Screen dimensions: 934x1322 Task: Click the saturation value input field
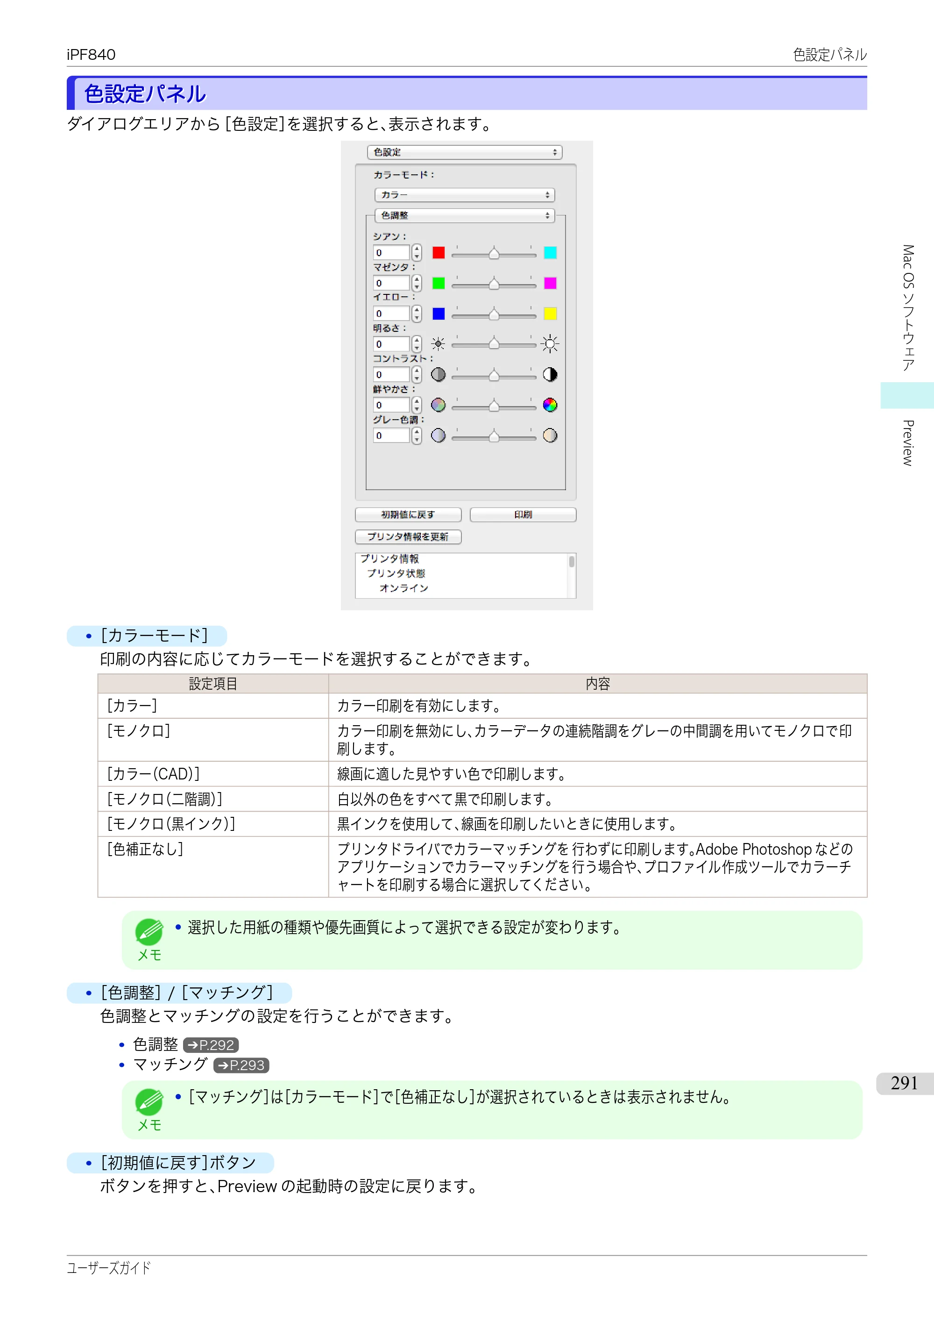pos(391,405)
